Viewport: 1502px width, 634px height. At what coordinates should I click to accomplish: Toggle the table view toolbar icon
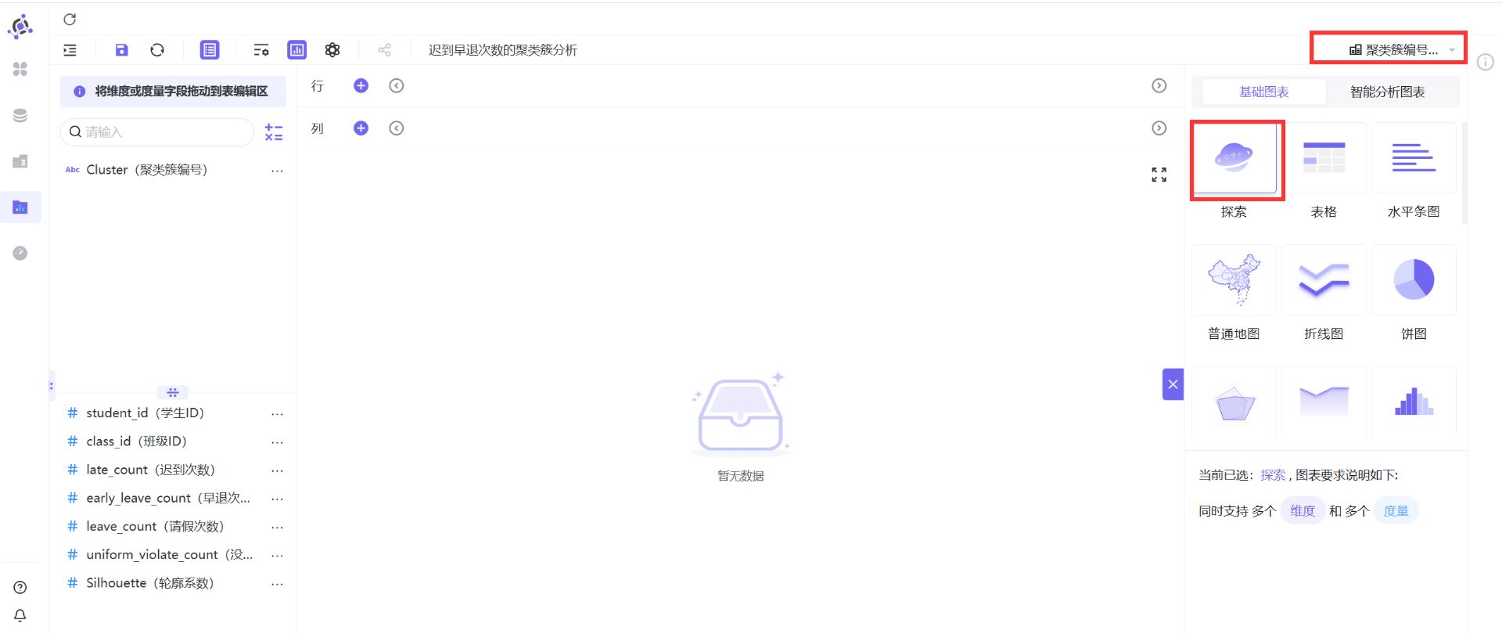coord(210,50)
